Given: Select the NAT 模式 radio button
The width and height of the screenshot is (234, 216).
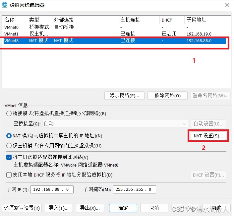Looking at the screenshot, I should [x=9, y=136].
